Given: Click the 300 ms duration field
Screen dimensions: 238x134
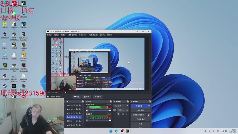Looking at the screenshot, I should point(122,110).
